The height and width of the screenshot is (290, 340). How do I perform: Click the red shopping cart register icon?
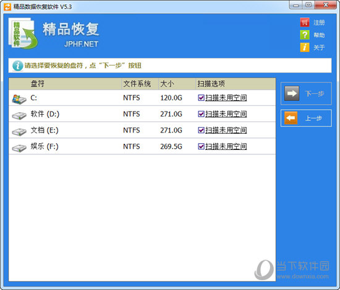[x=305, y=22]
